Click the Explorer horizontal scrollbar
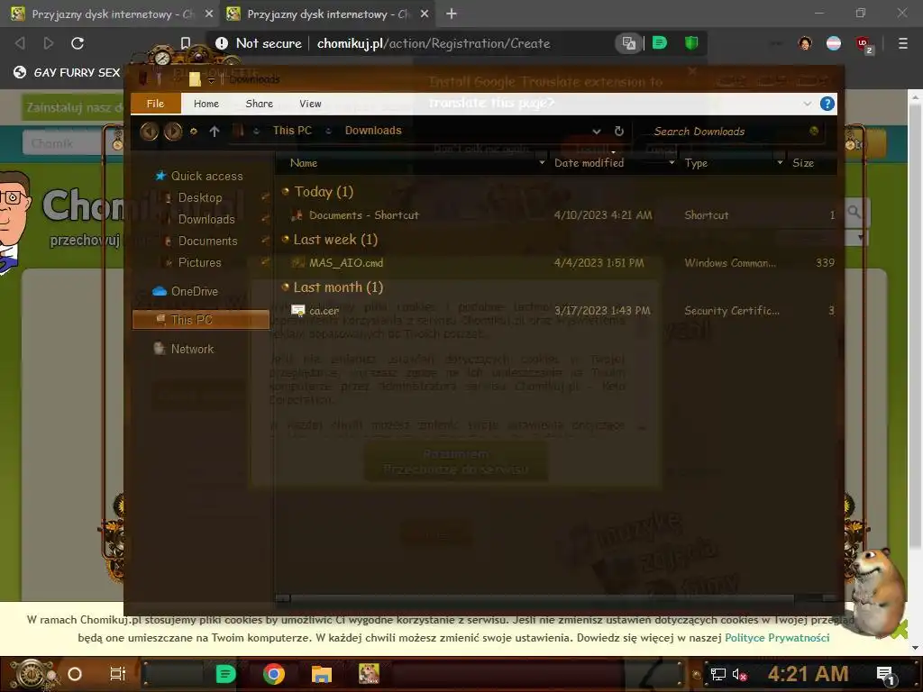923x692 pixels. pyautogui.click(x=542, y=598)
